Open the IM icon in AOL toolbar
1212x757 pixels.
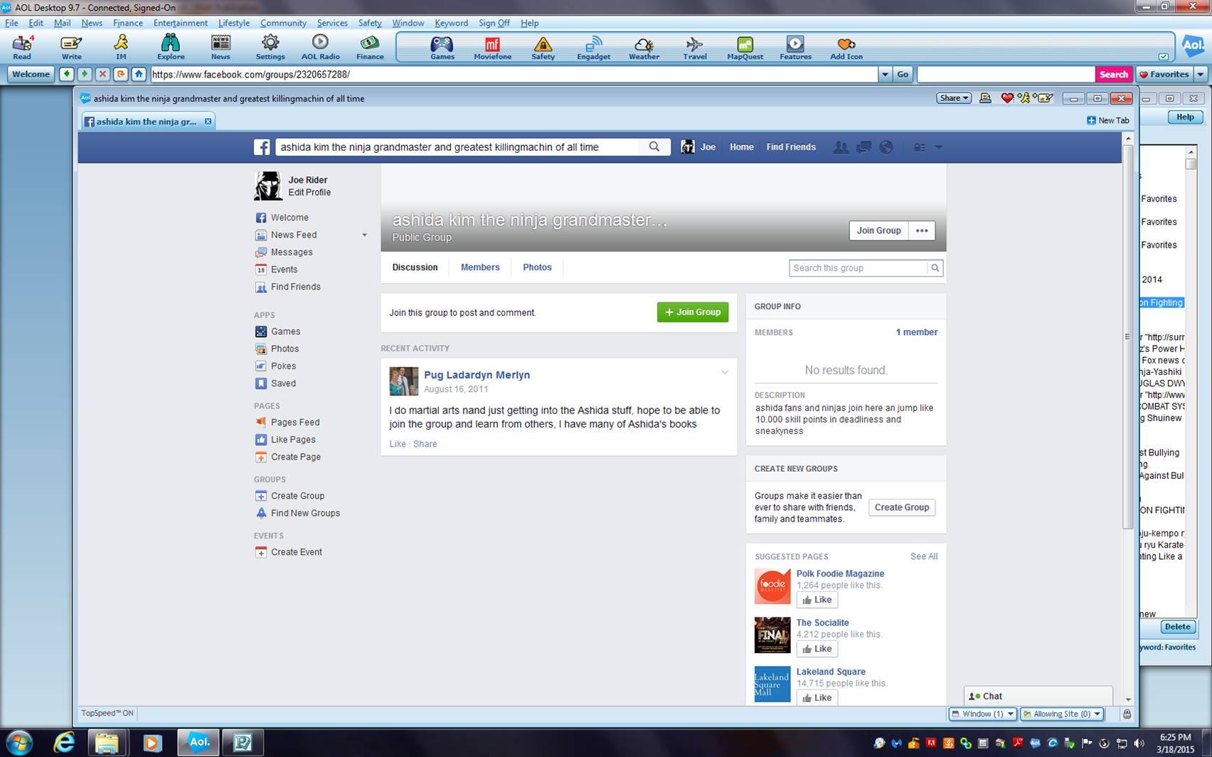121,48
